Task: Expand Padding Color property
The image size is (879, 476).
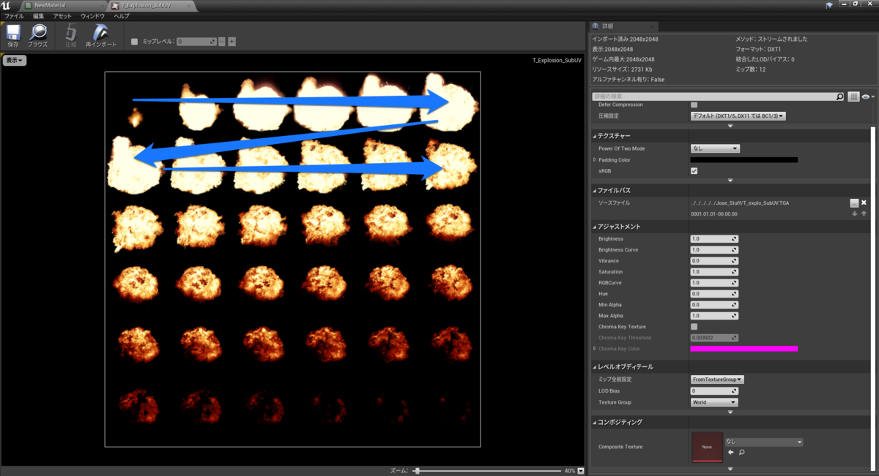Action: (594, 159)
